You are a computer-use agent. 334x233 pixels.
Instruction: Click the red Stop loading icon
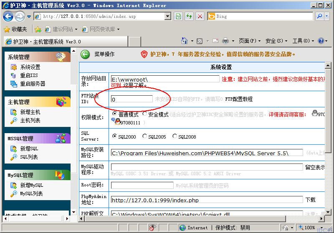coord(200,16)
